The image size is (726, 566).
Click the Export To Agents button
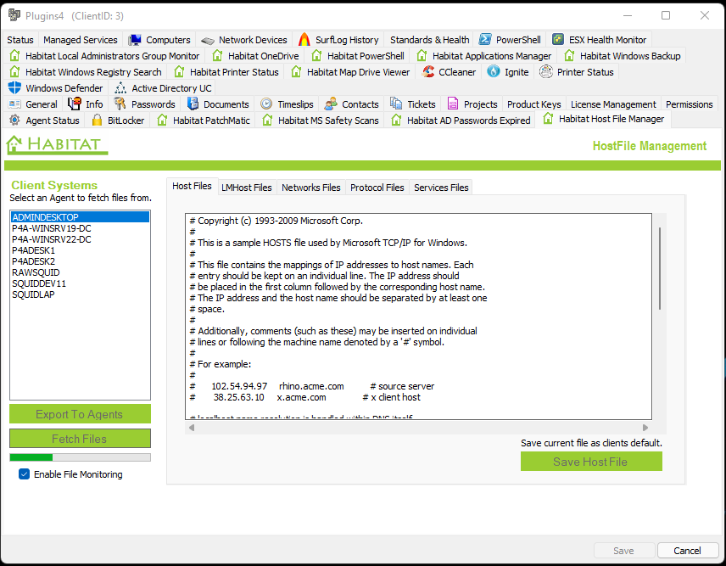pyautogui.click(x=80, y=413)
